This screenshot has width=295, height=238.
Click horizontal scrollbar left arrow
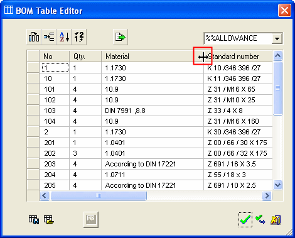(45, 196)
